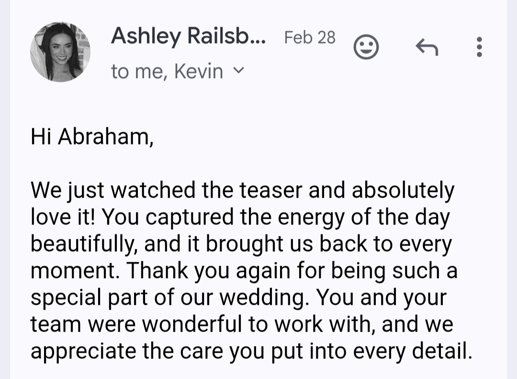This screenshot has height=379, width=517.
Task: Click the final line ending "every detail."
Action: pos(251,351)
